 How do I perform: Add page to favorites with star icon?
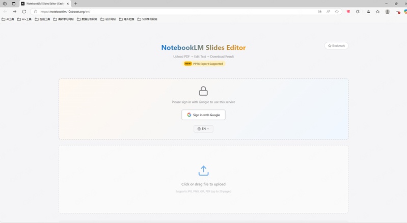point(337,11)
